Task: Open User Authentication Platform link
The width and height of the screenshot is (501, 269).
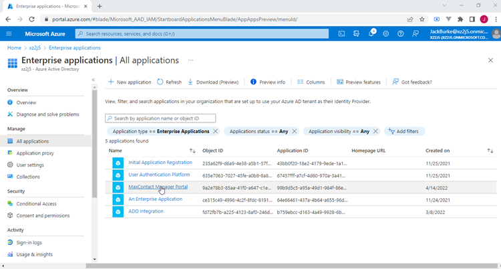Action: point(159,175)
